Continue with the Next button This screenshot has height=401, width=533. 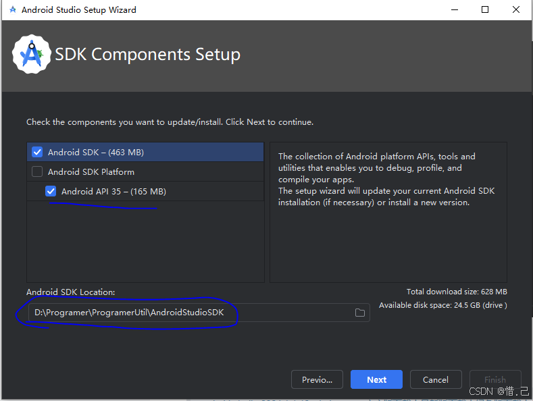376,379
